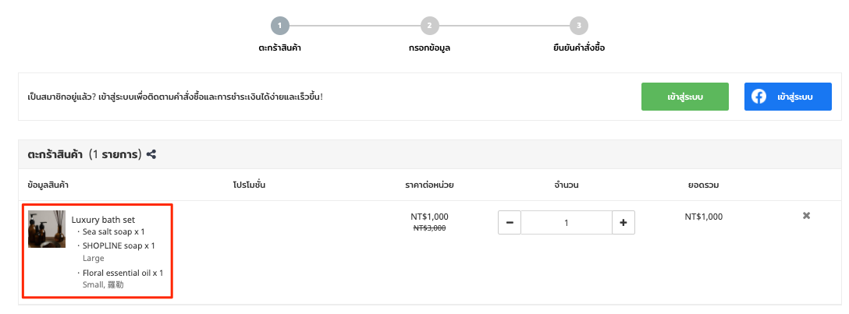The image size is (849, 314).
Task: Increase quantity with plus button
Action: 623,223
